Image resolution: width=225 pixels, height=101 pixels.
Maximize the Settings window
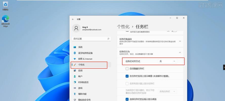tap(177, 18)
